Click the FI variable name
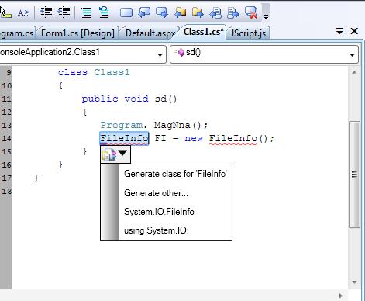Screen dimensions: 365x301 point(160,138)
